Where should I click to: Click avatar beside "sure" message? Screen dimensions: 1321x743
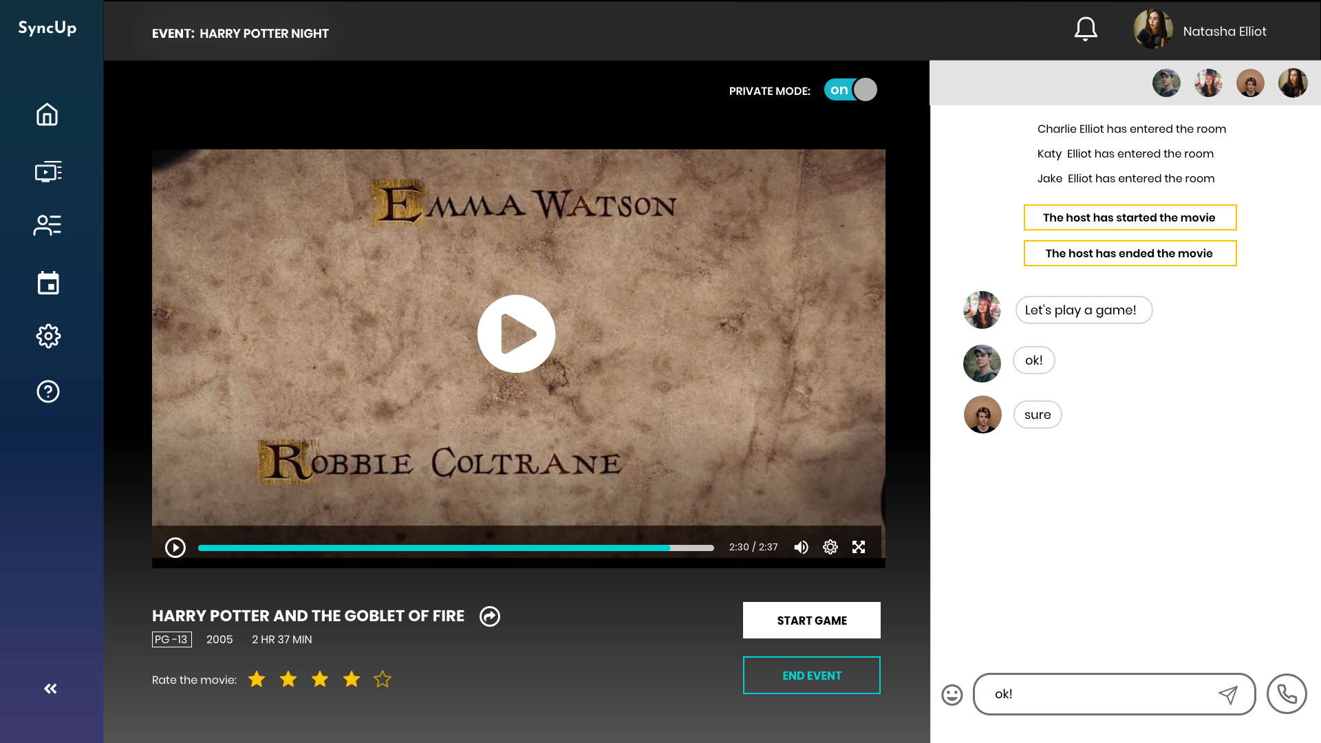tap(982, 414)
